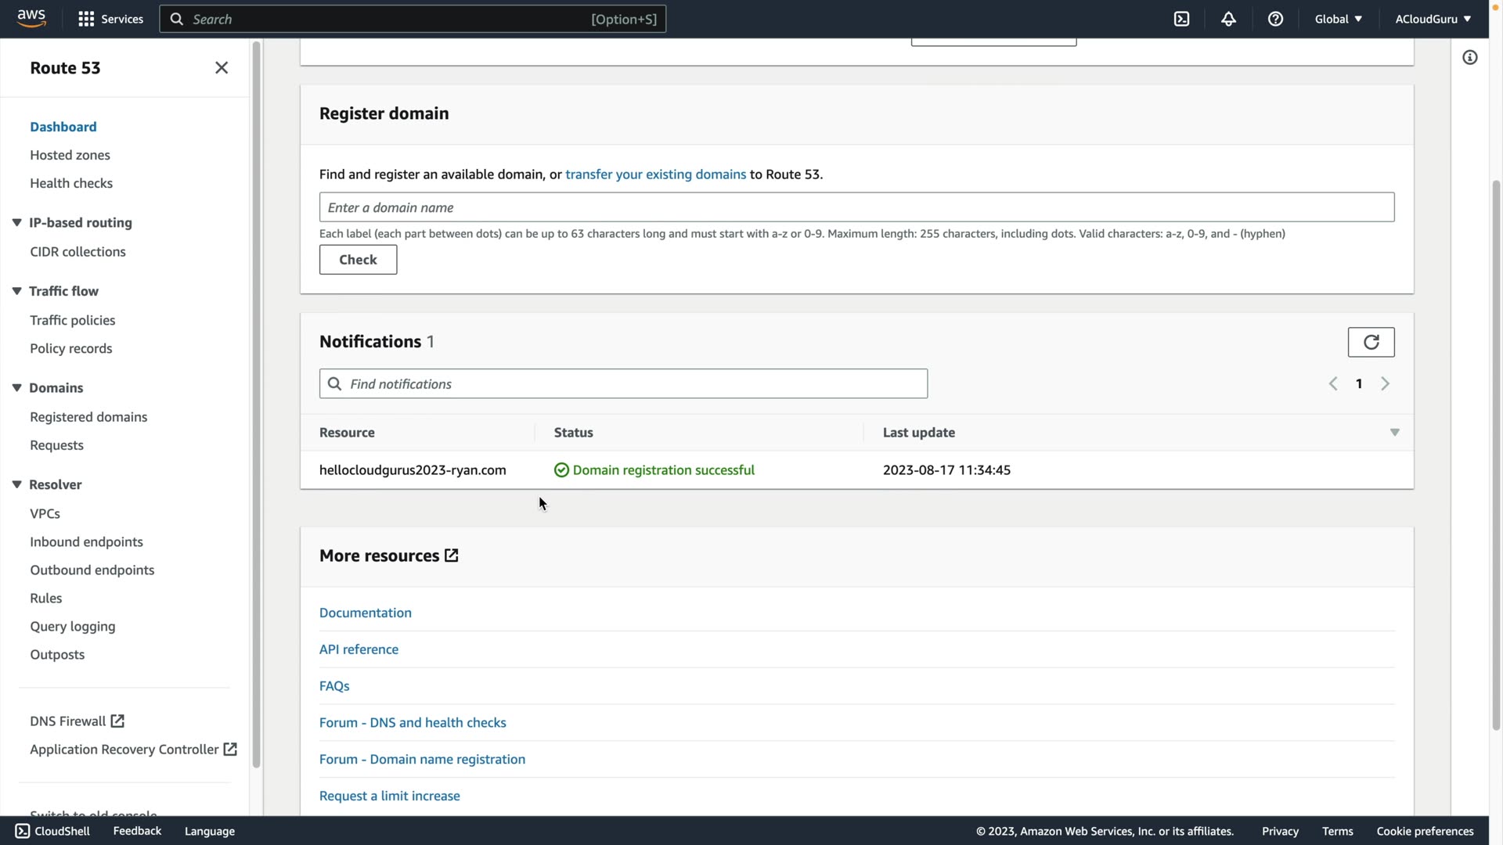Image resolution: width=1503 pixels, height=845 pixels.
Task: Collapse the Traffic flow section
Action: click(x=16, y=291)
